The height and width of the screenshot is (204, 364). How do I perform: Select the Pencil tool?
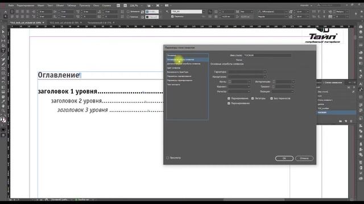(3, 64)
